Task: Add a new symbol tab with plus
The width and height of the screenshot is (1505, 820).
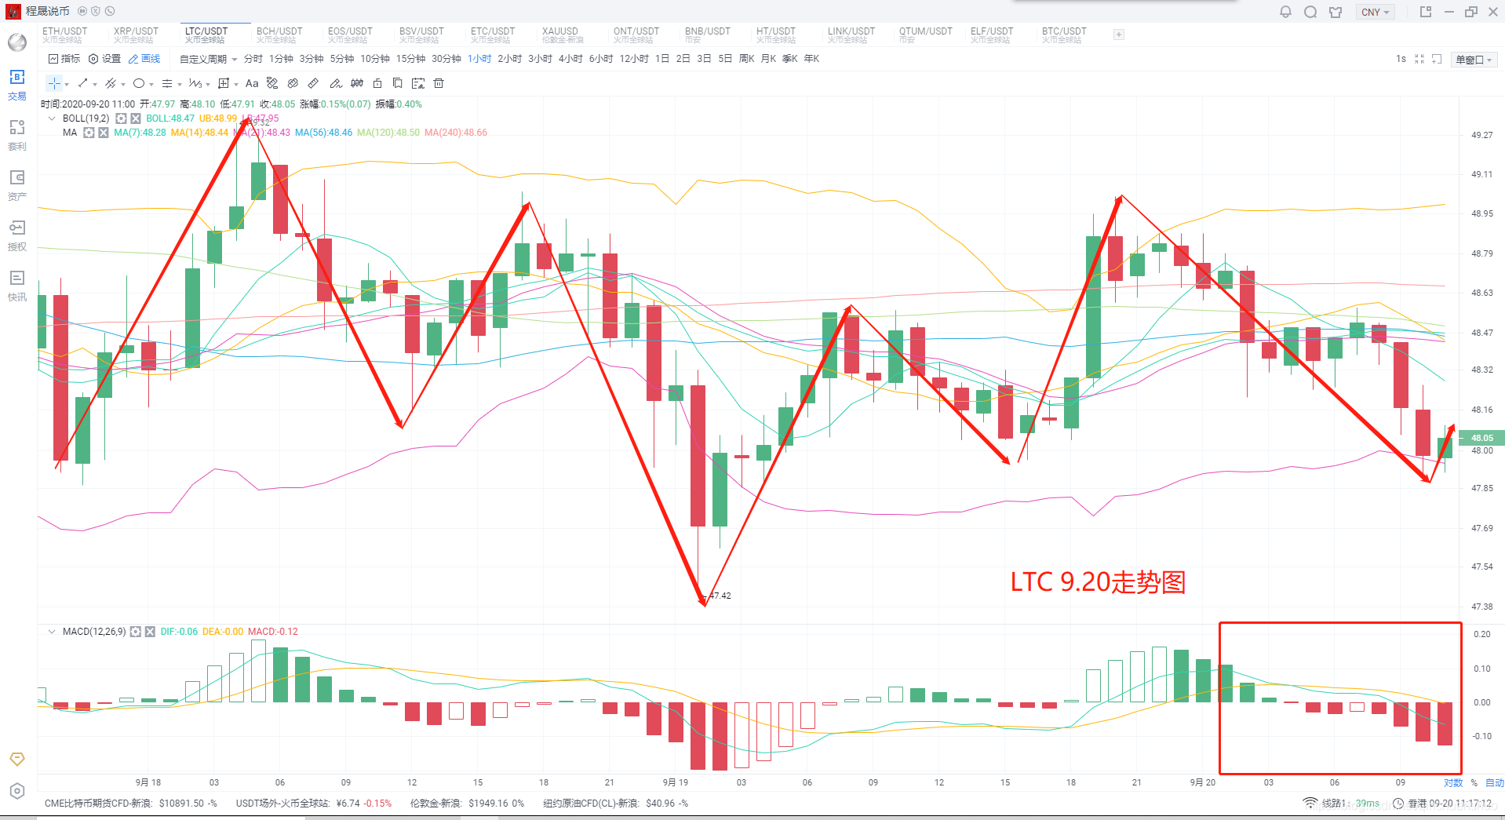Action: coord(1119,35)
